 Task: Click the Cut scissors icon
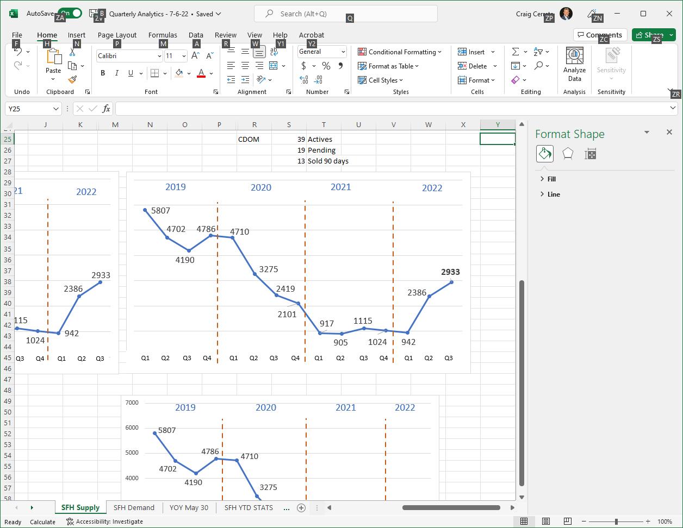click(72, 53)
